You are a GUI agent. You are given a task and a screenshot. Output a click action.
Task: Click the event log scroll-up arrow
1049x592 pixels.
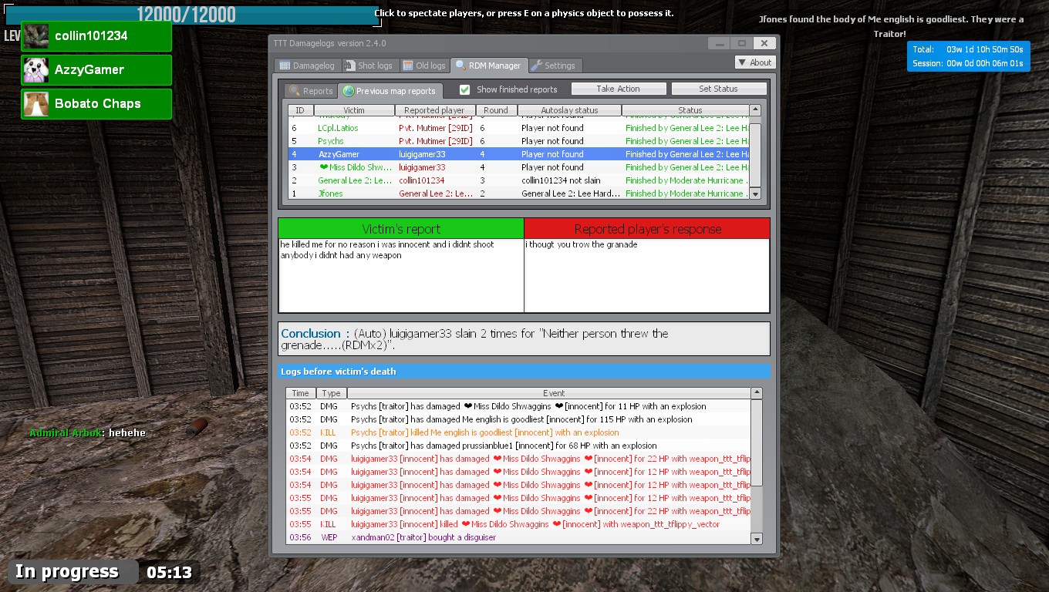pos(757,393)
